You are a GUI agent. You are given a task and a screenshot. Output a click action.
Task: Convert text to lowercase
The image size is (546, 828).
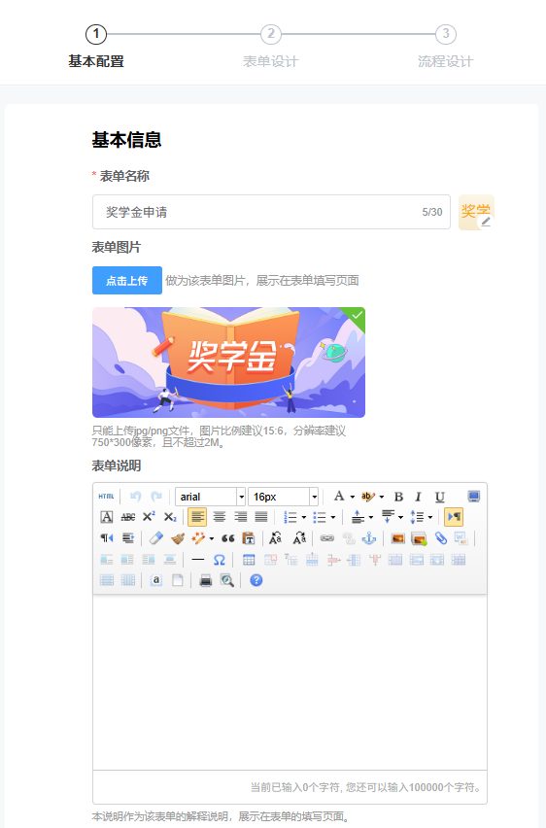pos(299,538)
